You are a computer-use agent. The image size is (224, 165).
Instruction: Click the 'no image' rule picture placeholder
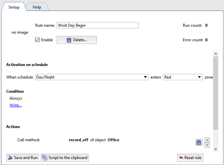tap(20, 33)
